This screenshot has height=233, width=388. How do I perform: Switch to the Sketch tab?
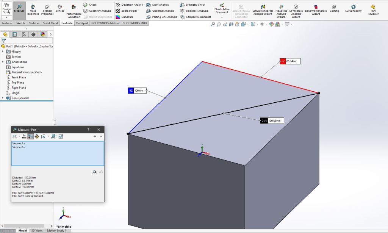click(20, 23)
